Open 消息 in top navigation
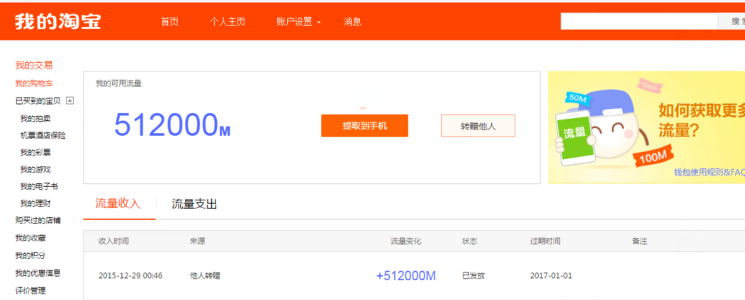745x300 pixels. [x=352, y=22]
